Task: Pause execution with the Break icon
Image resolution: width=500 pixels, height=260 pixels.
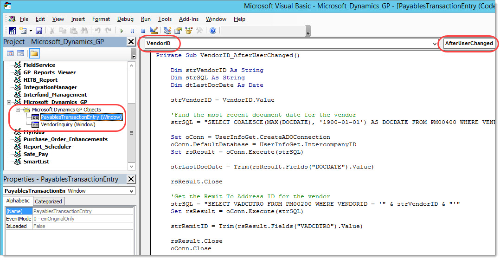Action: [x=132, y=31]
